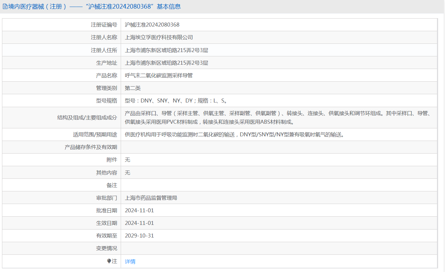Click the 其他内容 label

click(x=107, y=173)
